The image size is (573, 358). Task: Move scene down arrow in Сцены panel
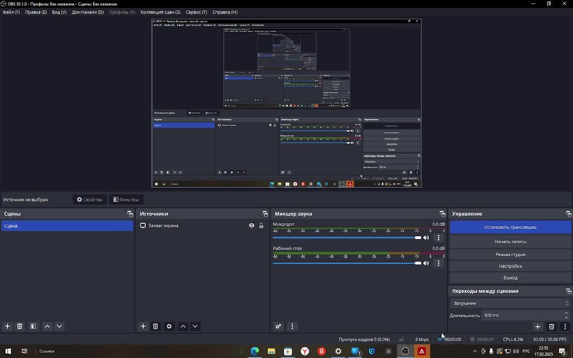[x=59, y=326]
